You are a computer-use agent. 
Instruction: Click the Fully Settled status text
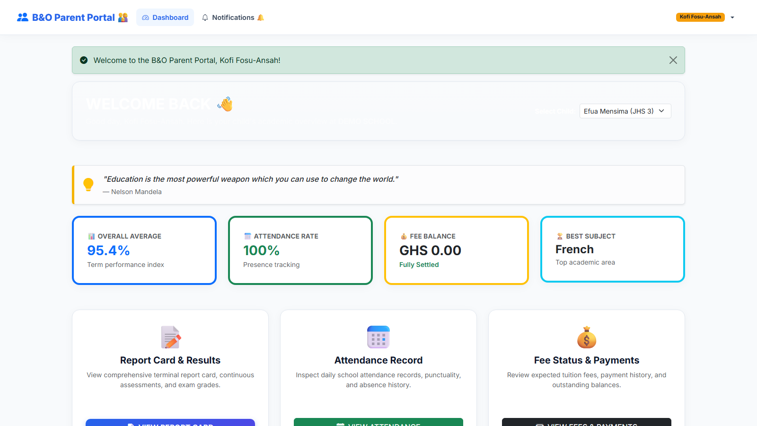419,265
